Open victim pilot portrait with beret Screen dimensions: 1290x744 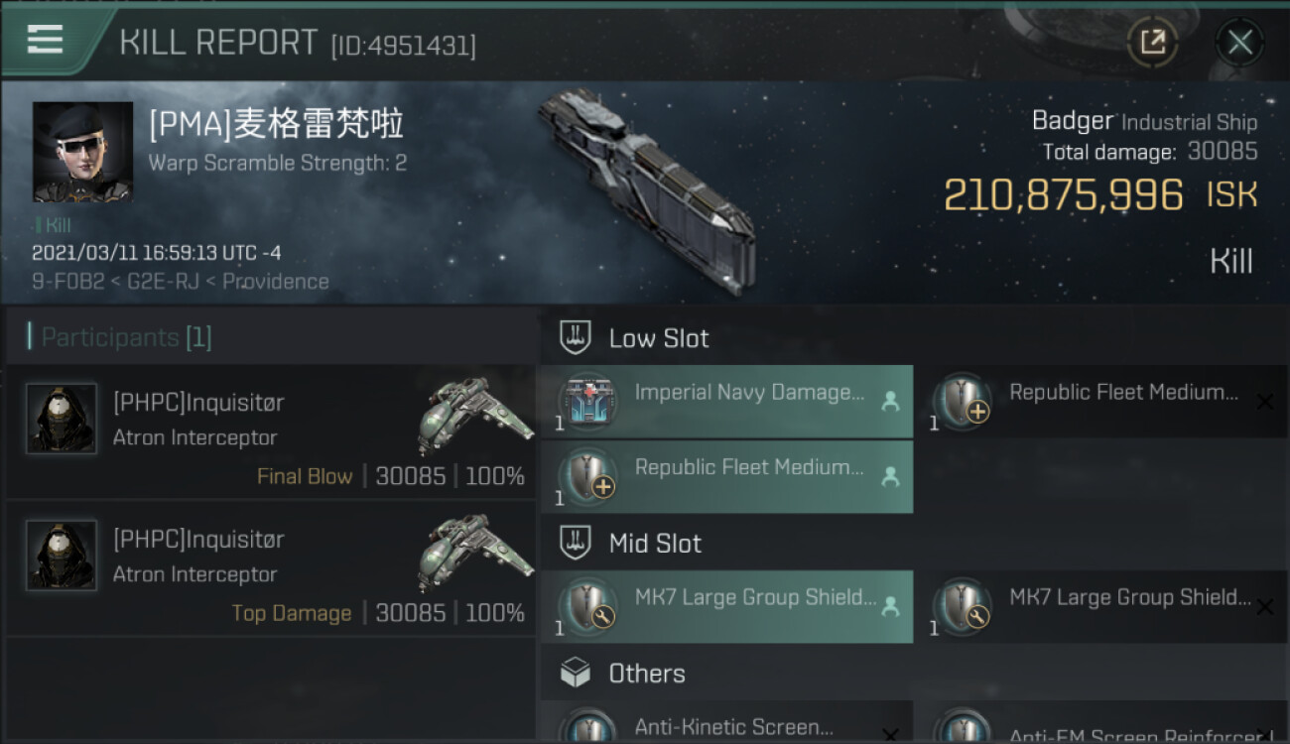pyautogui.click(x=82, y=151)
